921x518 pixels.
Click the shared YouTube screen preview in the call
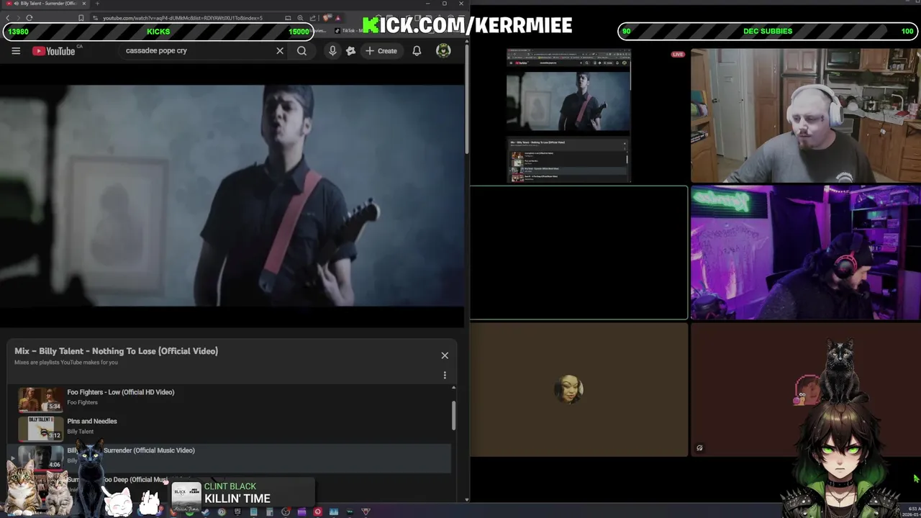(568, 116)
